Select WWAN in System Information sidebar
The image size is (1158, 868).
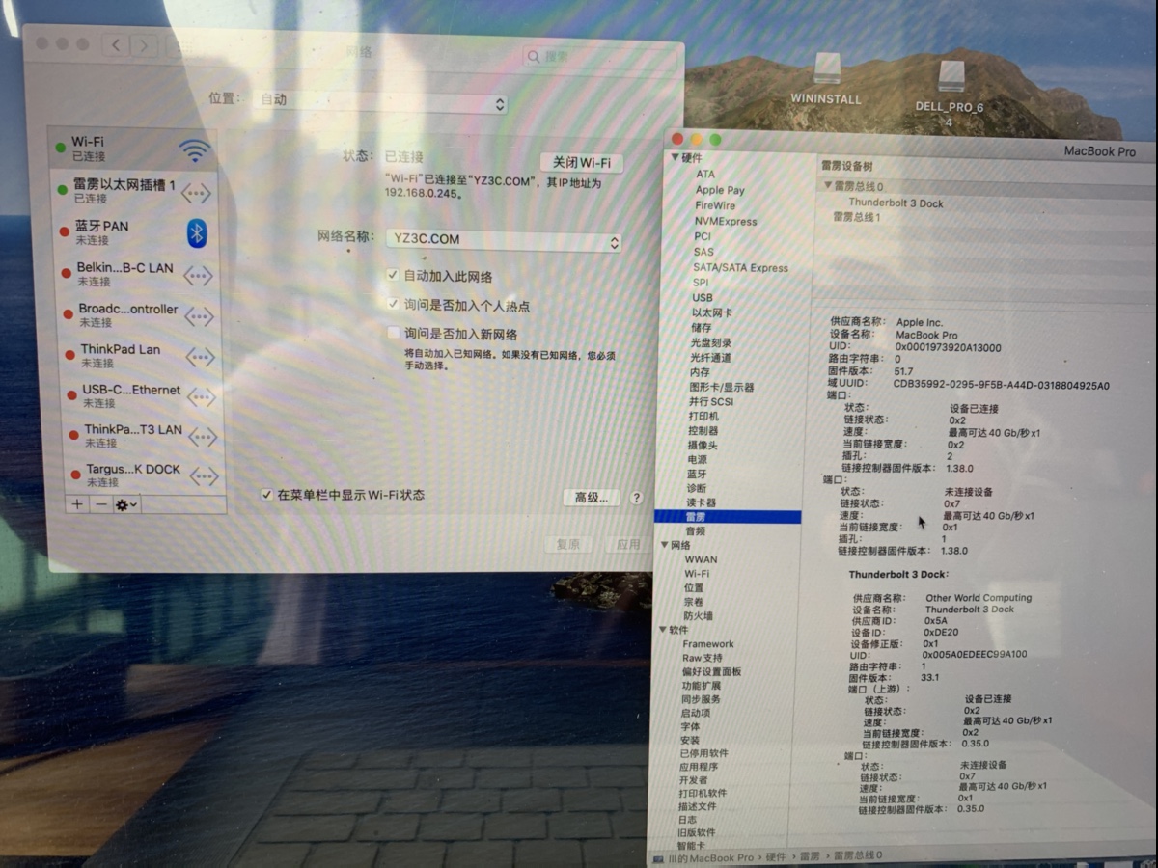[x=701, y=559]
